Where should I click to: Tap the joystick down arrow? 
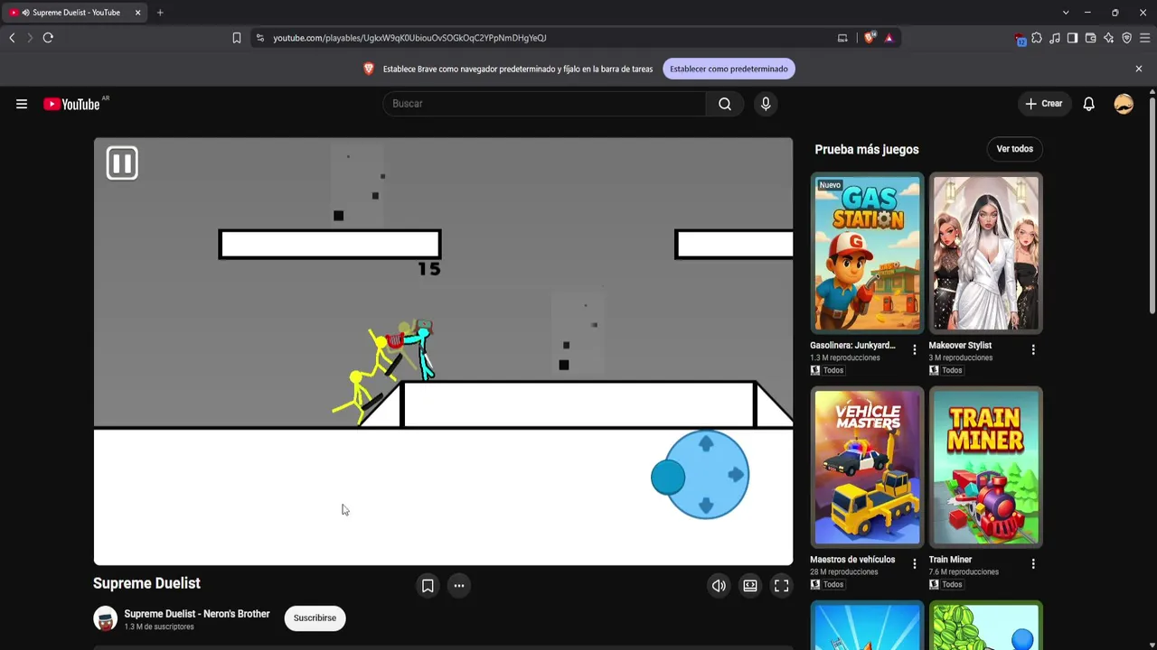(x=706, y=506)
